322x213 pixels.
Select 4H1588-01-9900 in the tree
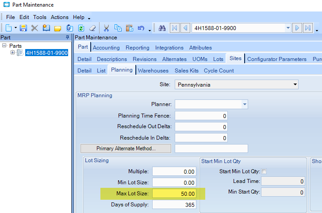(46, 53)
